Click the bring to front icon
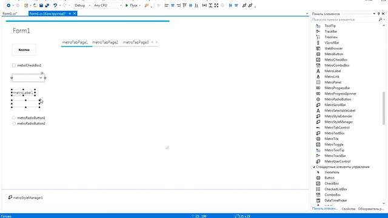Image resolution: width=388 pixels, height=218 pixels. point(244,5)
